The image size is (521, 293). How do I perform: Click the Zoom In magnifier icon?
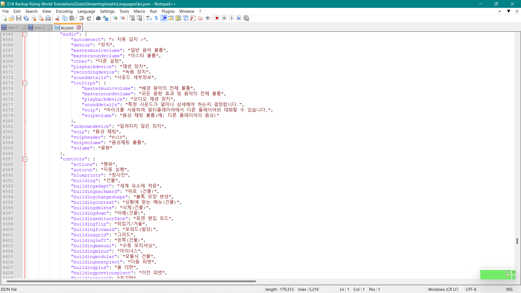coord(115,18)
